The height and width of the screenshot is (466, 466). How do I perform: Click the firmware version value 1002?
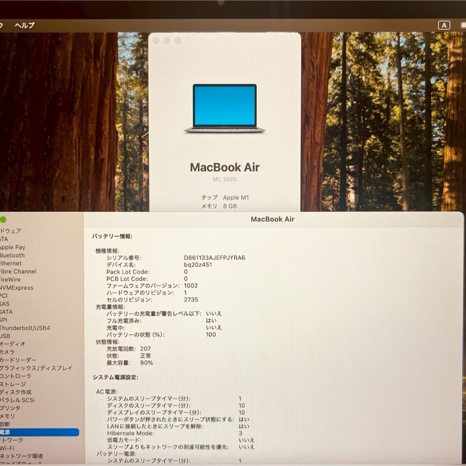click(x=191, y=286)
